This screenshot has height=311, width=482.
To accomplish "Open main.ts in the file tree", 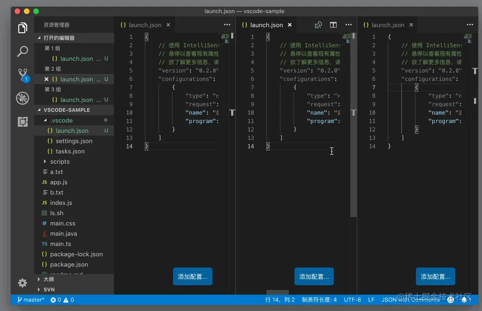I will tap(74, 244).
